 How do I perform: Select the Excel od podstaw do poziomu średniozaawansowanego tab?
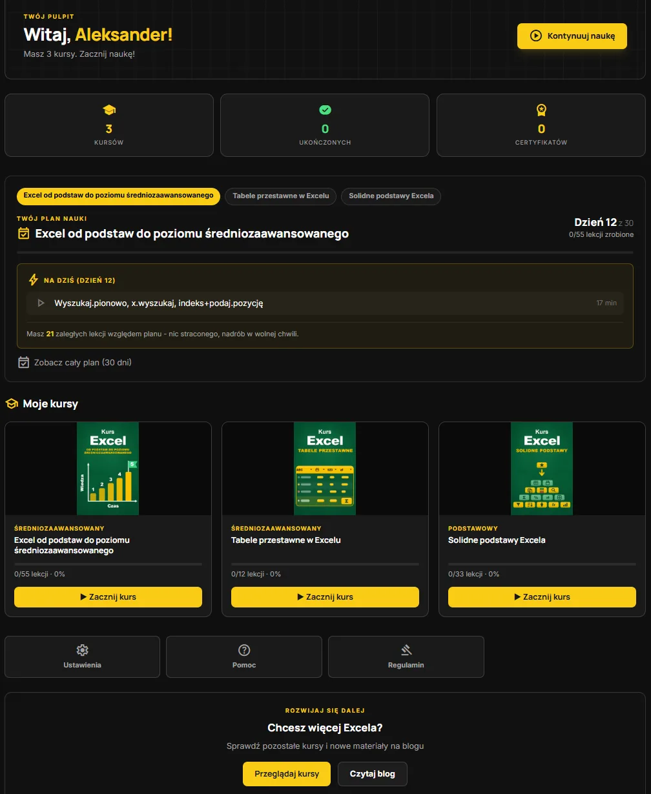point(119,196)
